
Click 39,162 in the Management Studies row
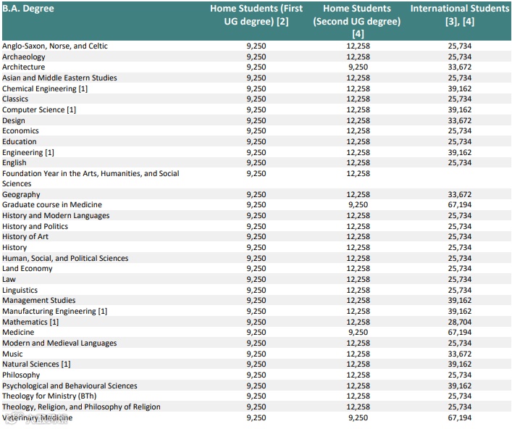point(459,300)
